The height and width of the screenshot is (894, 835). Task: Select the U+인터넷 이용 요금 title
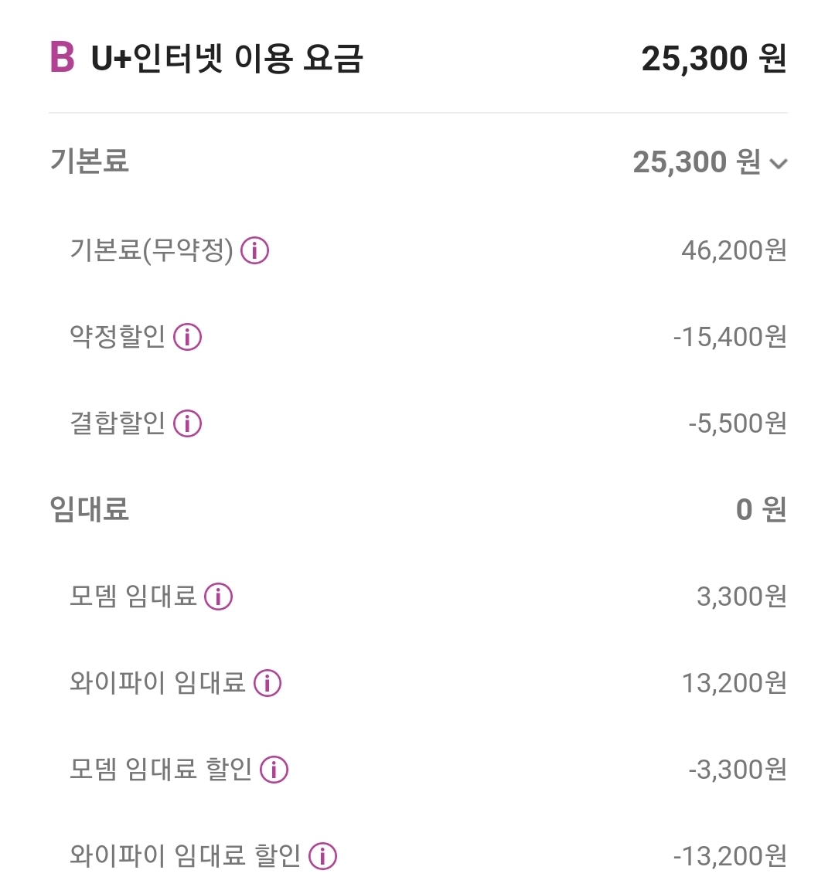tap(227, 59)
